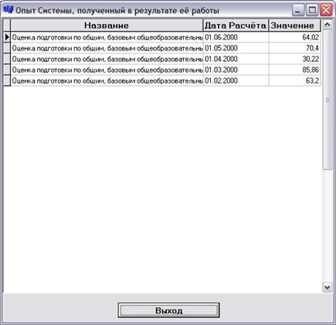Image resolution: width=336 pixels, height=325 pixels.
Task: Select the name cell in the 01.02.2000 row
Action: [x=107, y=80]
